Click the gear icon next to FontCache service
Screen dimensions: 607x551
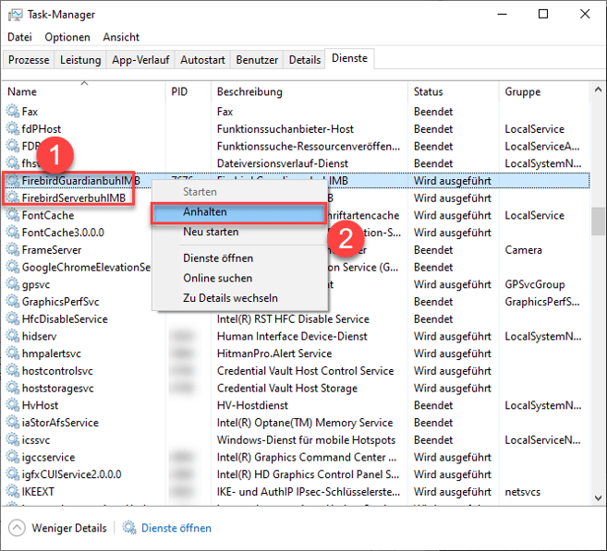tap(12, 215)
